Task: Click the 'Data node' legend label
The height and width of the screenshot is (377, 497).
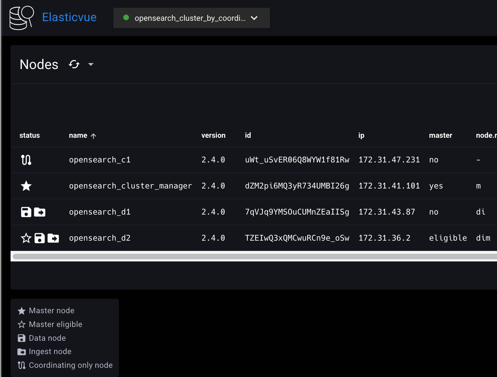Action: [x=47, y=338]
